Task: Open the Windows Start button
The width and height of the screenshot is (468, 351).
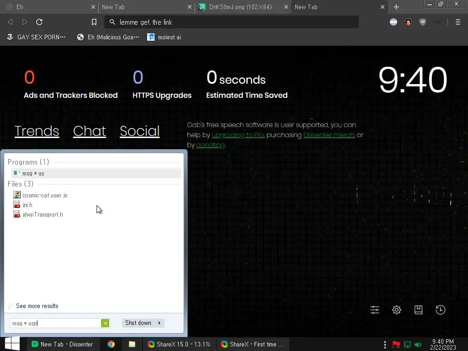Action: (x=12, y=344)
